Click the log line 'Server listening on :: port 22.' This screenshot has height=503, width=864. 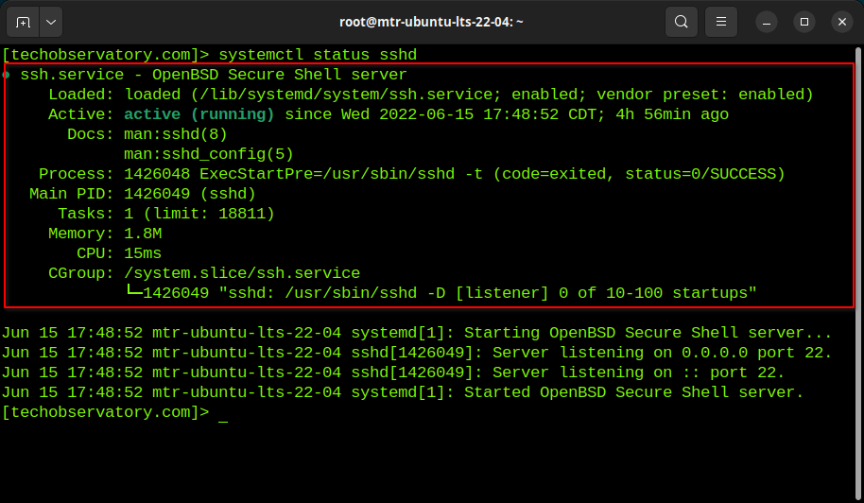point(638,373)
